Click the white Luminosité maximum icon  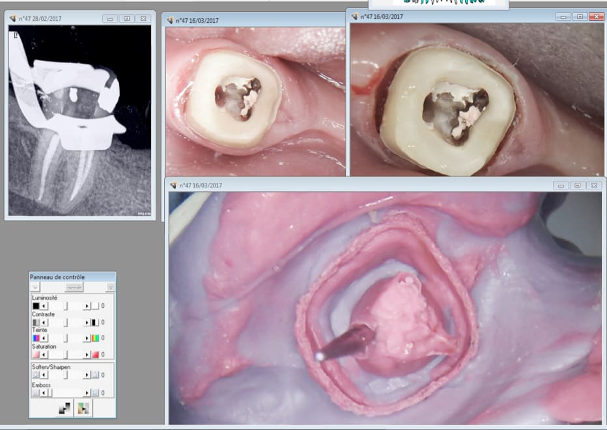(95, 305)
